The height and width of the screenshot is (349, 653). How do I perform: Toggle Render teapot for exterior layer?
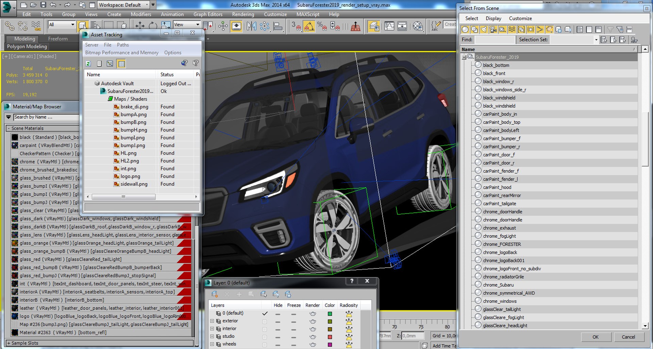click(x=313, y=321)
